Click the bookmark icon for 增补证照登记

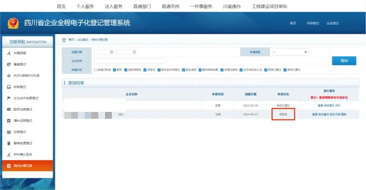(x=9, y=121)
